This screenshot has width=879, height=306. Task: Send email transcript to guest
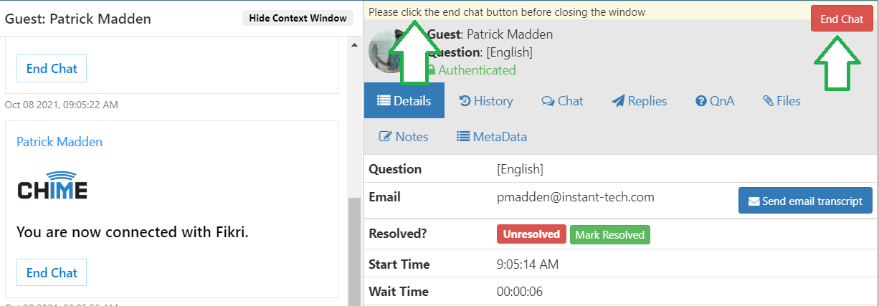805,201
